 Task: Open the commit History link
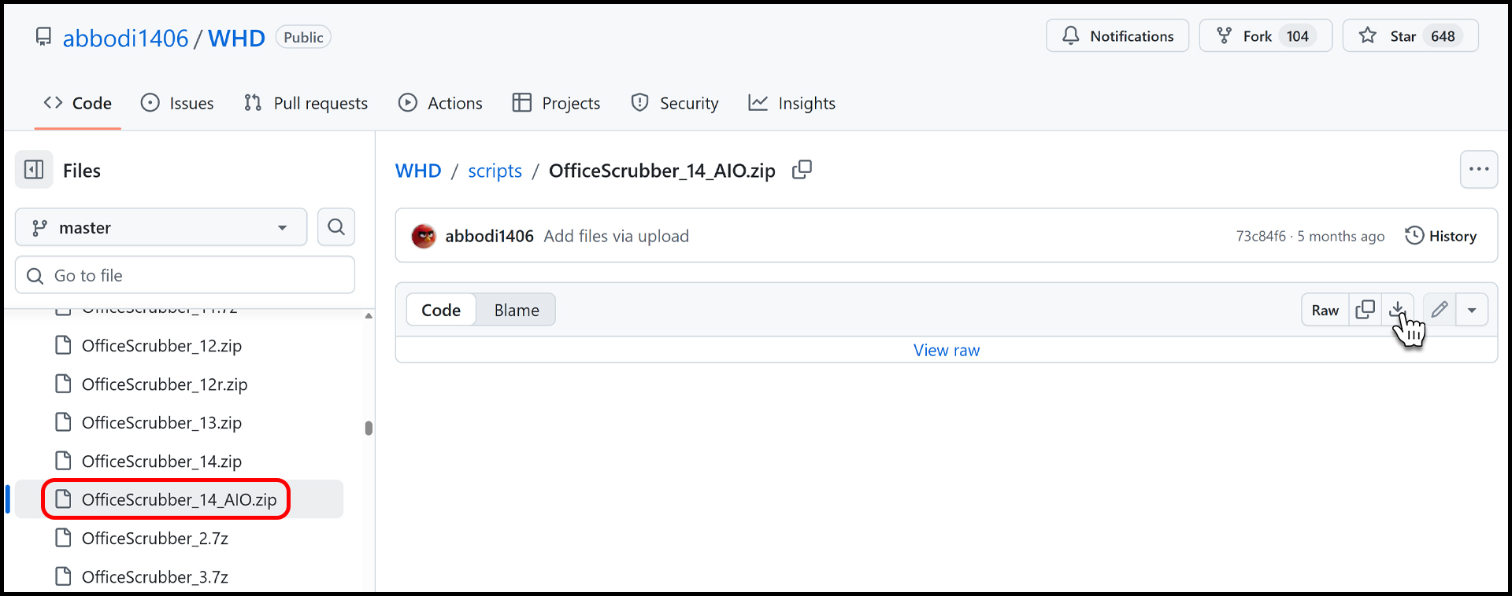coord(1440,236)
